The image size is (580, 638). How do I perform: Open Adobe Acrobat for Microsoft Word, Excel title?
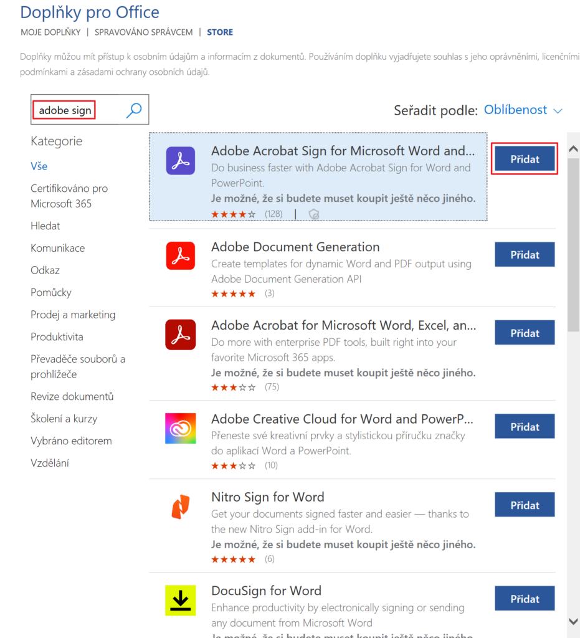[344, 325]
